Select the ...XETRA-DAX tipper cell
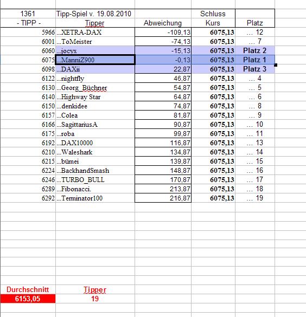 coord(95,32)
